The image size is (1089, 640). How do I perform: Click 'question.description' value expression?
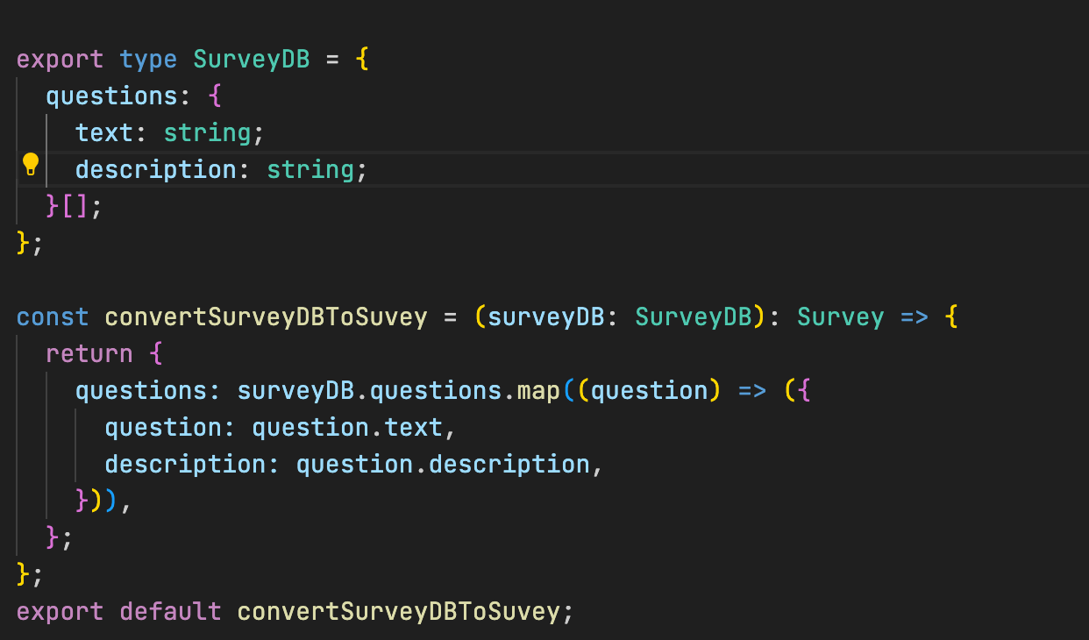click(x=443, y=465)
